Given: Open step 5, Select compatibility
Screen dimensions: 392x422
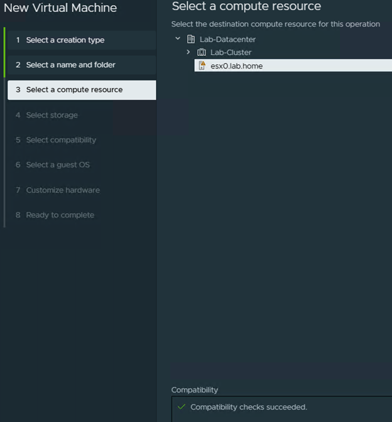Looking at the screenshot, I should pos(61,140).
